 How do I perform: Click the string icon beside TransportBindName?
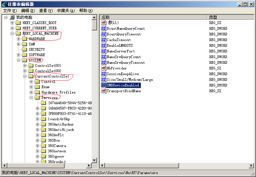tap(104, 91)
